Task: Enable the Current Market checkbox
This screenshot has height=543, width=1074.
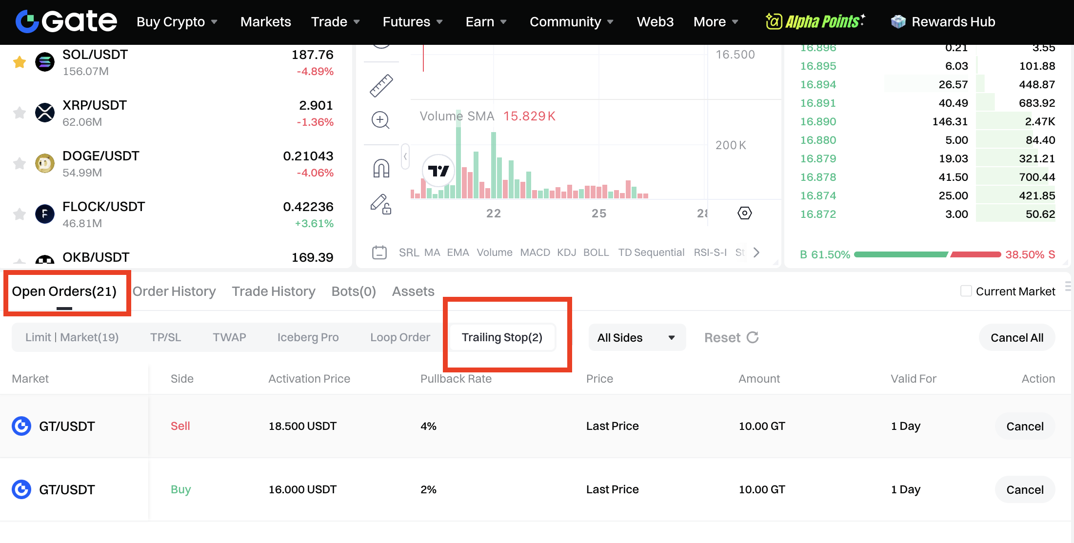Action: tap(966, 291)
